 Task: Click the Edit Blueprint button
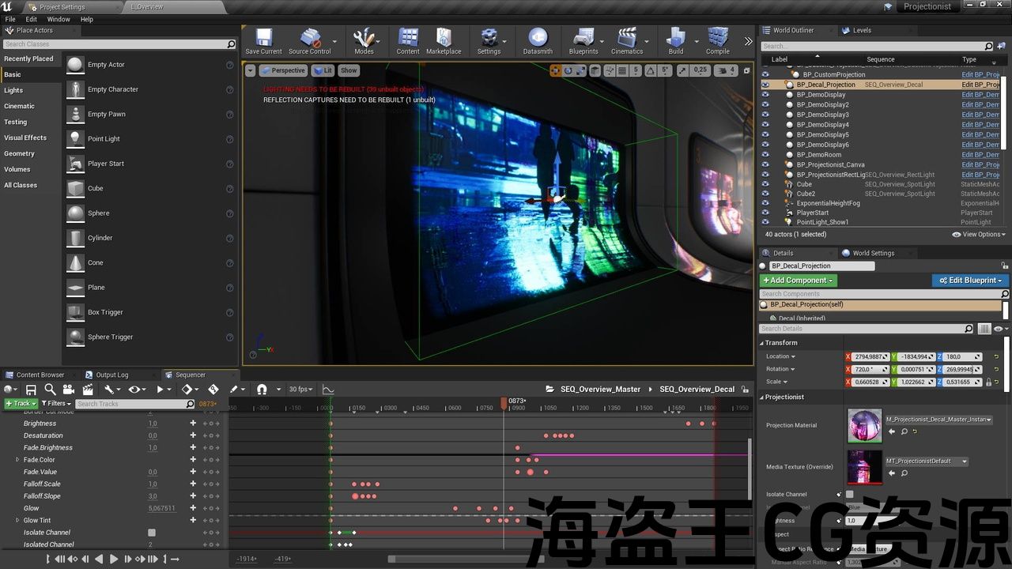coord(969,281)
